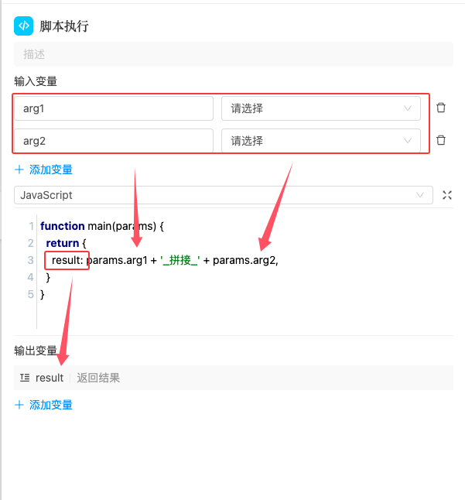The height and width of the screenshot is (500, 465).
Task: Click the 脚本执行 code node icon
Action: [x=23, y=26]
